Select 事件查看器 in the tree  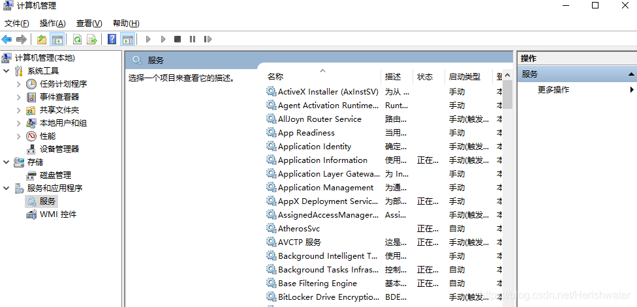59,97
